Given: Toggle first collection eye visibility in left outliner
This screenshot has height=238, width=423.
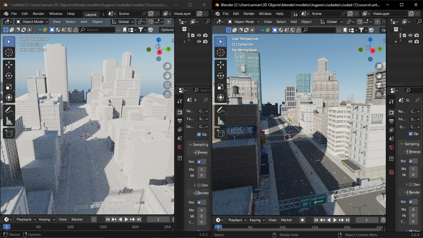Looking at the screenshot, I should click(x=199, y=35).
